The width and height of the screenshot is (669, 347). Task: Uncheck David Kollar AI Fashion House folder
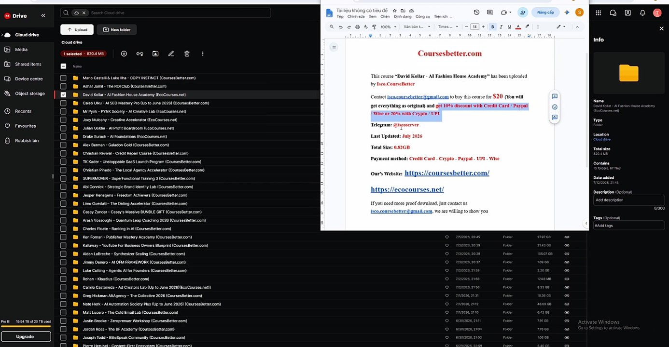click(x=63, y=94)
